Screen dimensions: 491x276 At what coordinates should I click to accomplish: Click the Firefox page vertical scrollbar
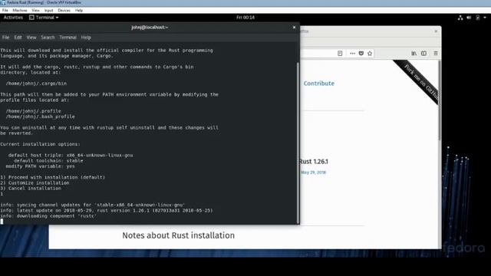440,100
